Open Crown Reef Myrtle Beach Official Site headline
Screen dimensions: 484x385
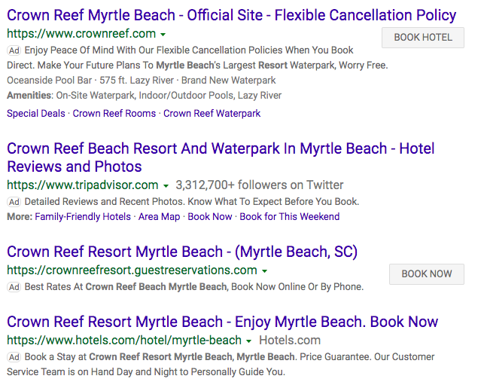232,15
